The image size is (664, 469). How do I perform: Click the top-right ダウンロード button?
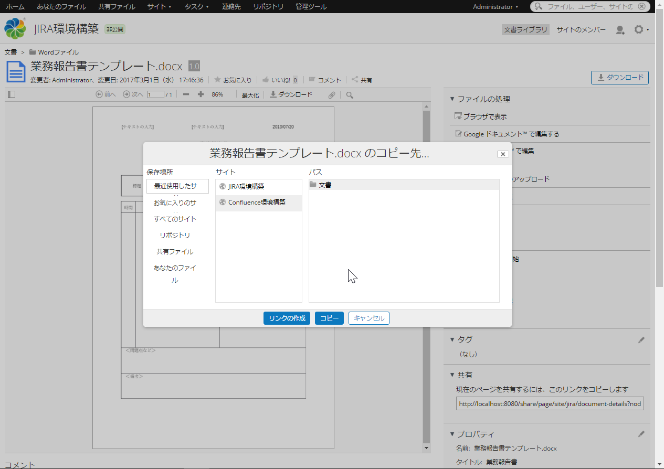coord(620,78)
